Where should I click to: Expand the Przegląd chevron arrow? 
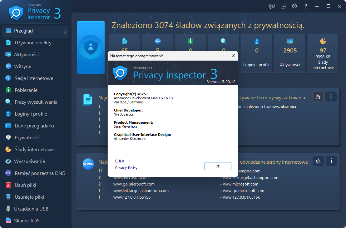65,32
